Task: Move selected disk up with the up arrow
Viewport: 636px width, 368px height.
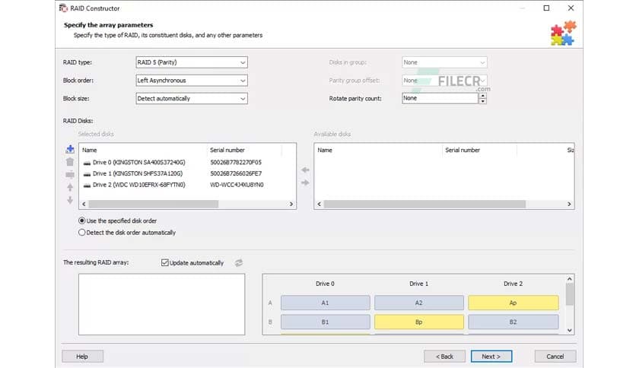Action: click(x=70, y=187)
